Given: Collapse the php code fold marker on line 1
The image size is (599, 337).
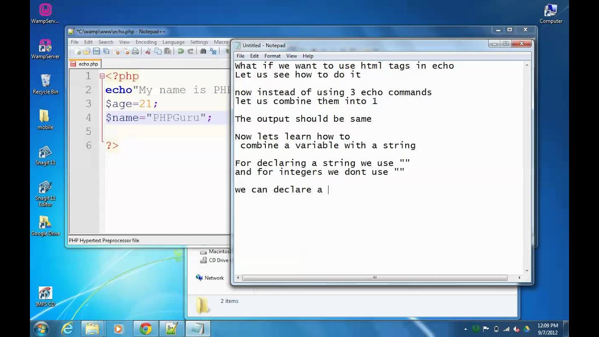Looking at the screenshot, I should pos(102,76).
